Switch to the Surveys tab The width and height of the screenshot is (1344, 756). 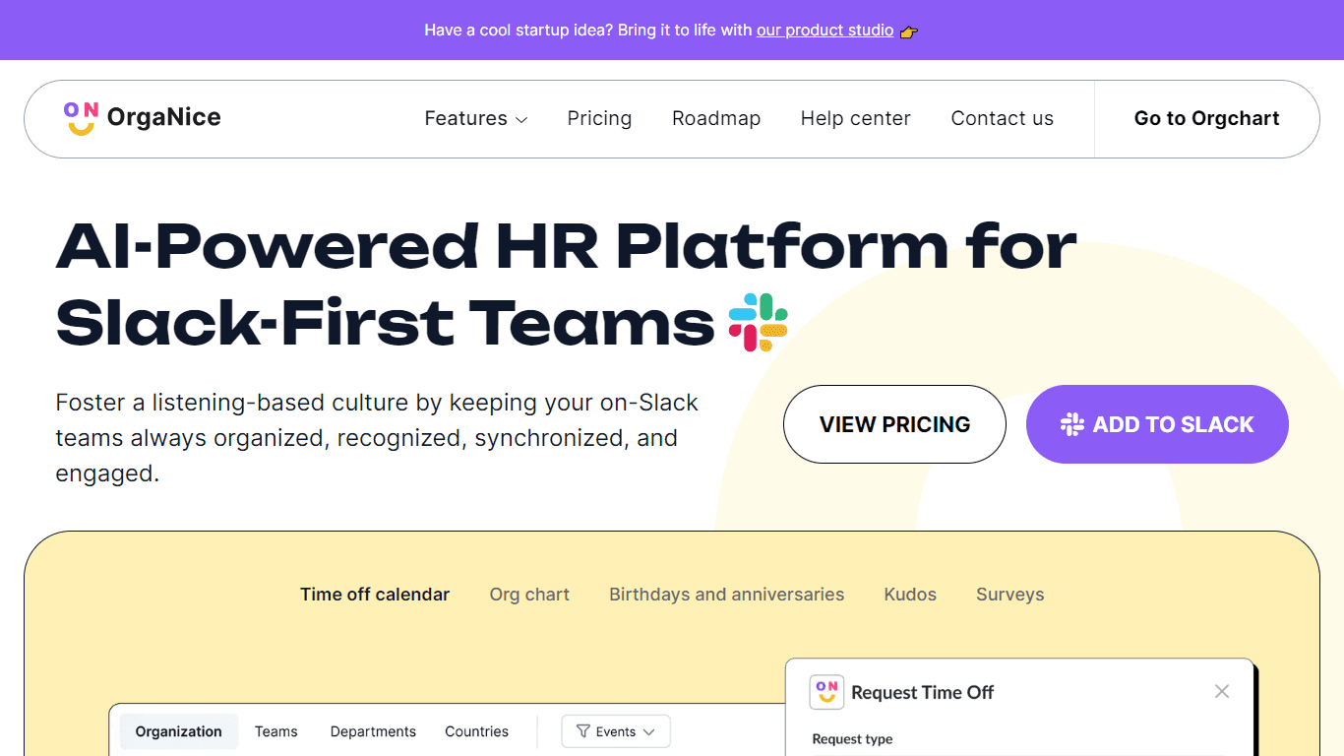[1009, 595]
